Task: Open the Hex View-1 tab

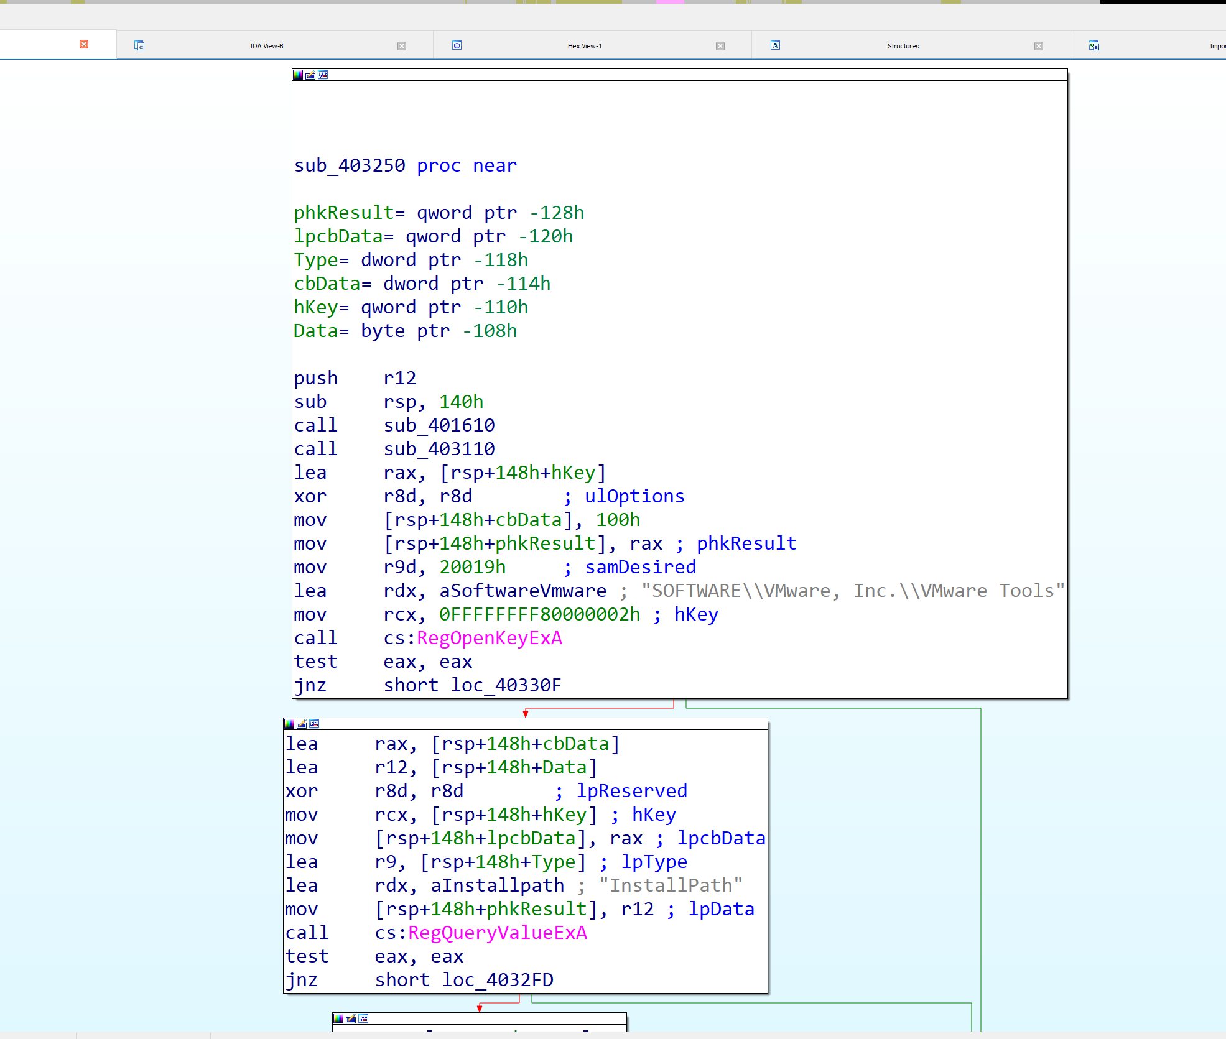Action: 585,46
